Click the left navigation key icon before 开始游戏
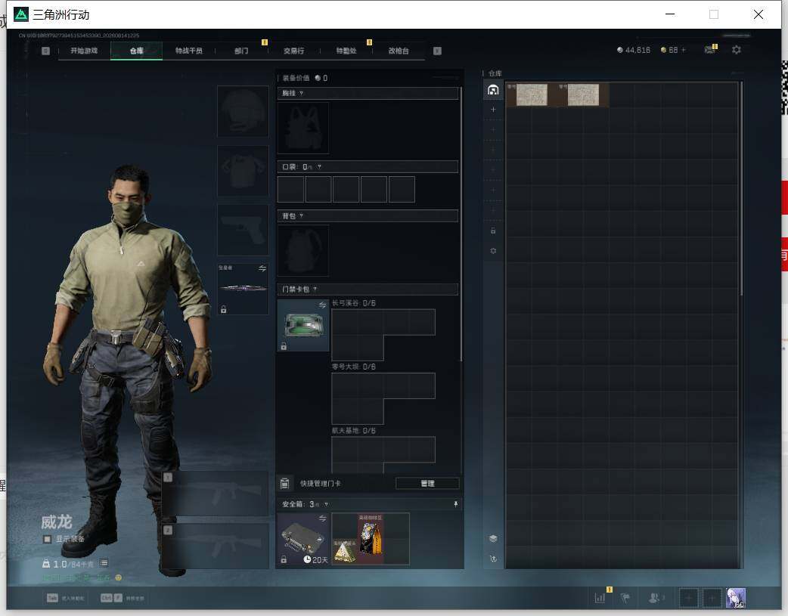The height and width of the screenshot is (616, 788). coord(45,51)
